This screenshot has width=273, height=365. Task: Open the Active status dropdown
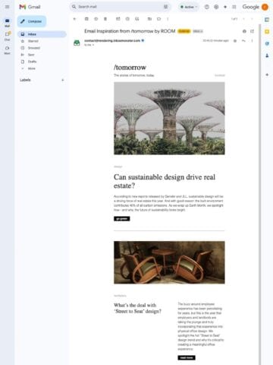tap(189, 7)
